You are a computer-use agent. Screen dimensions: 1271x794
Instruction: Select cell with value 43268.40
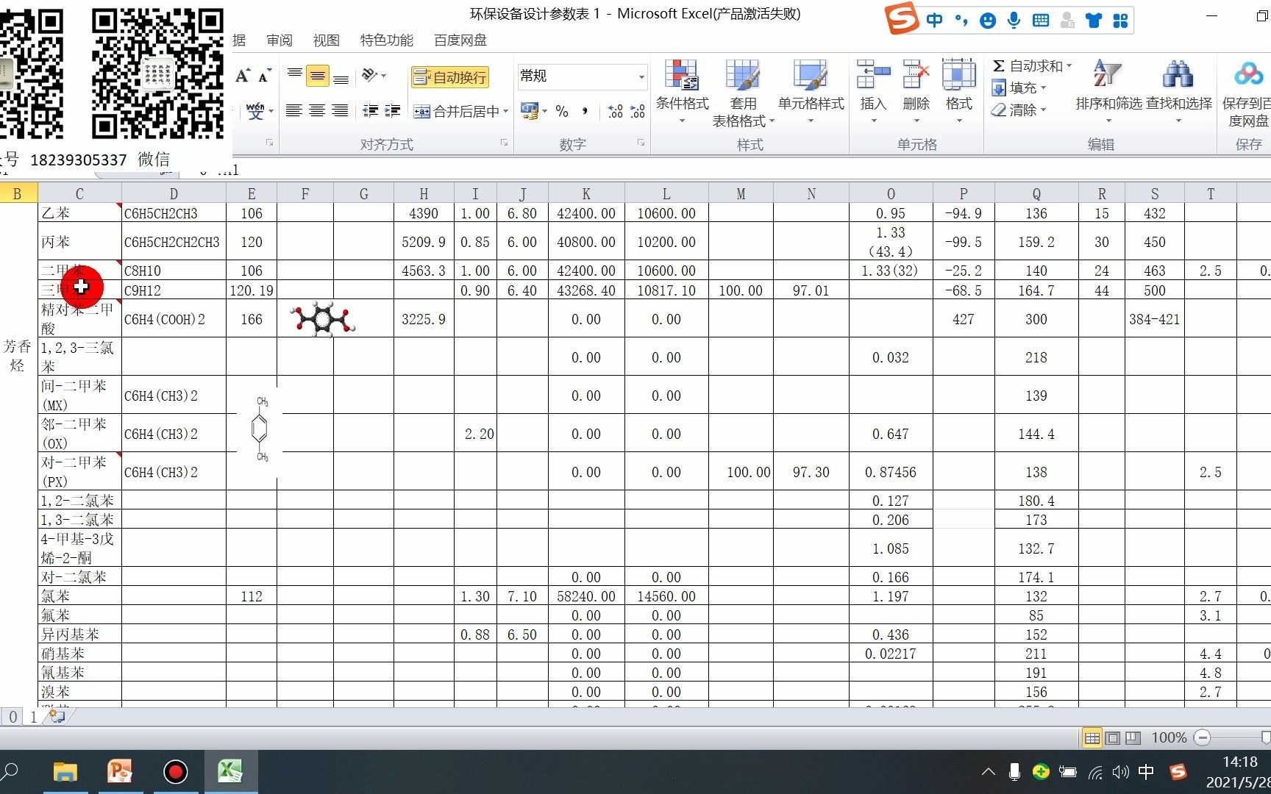586,290
